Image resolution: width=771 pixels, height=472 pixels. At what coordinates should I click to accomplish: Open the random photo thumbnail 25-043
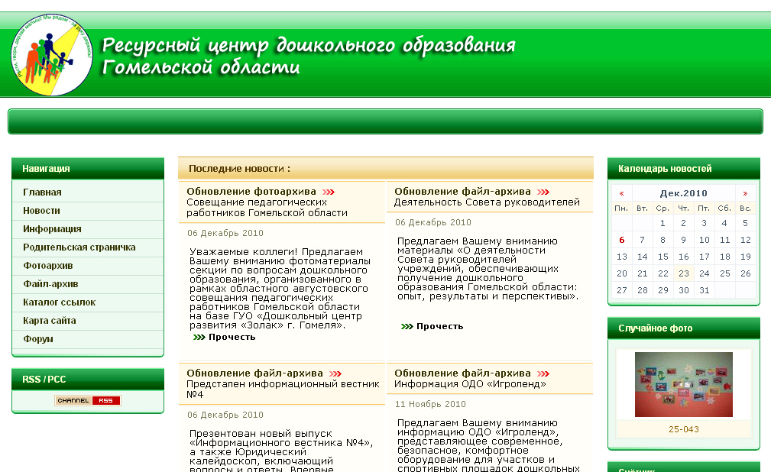[x=683, y=384]
